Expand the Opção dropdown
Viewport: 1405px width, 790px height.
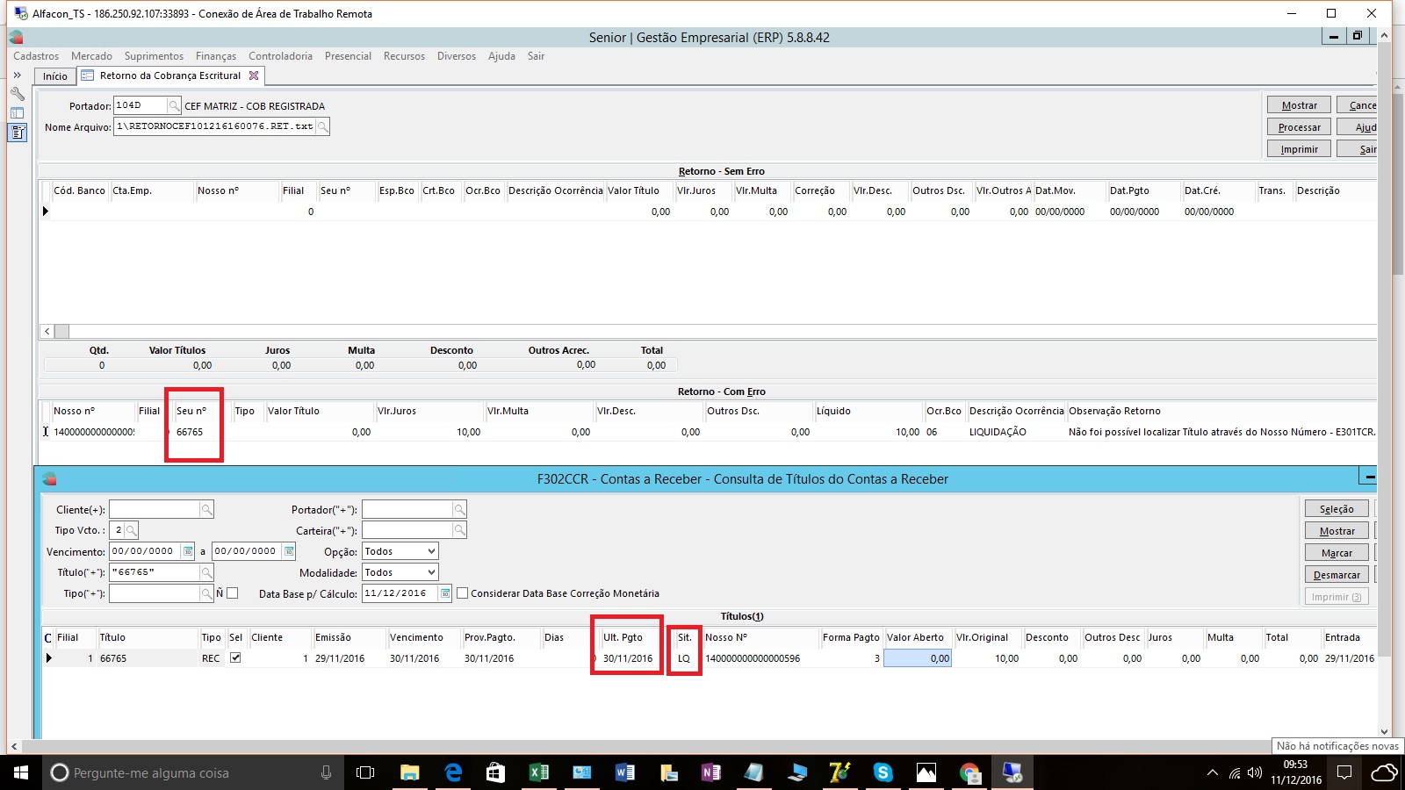pyautogui.click(x=431, y=552)
